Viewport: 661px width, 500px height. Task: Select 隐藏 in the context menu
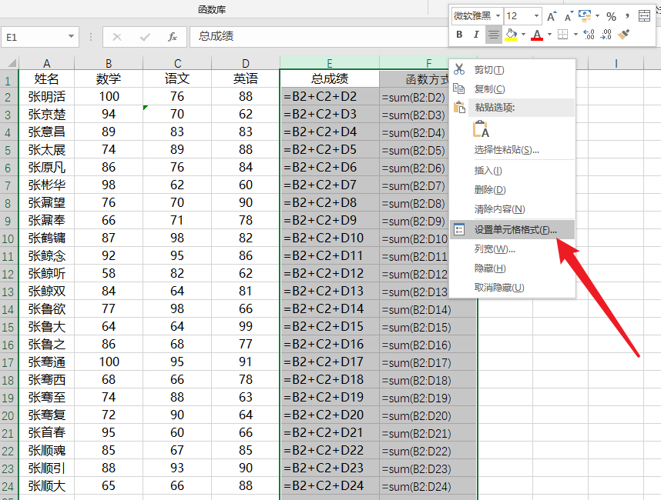[490, 268]
